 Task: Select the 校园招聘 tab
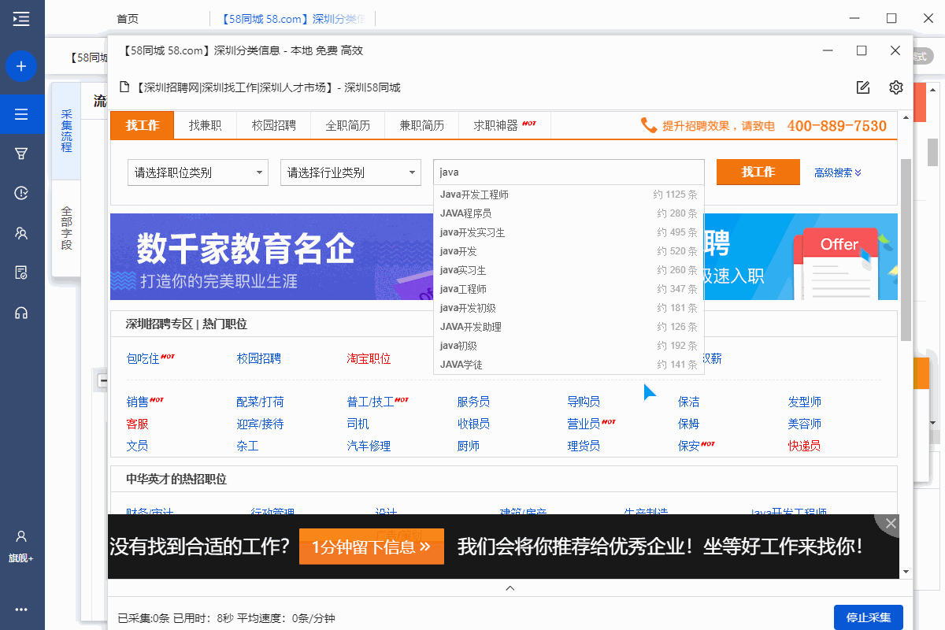273,125
